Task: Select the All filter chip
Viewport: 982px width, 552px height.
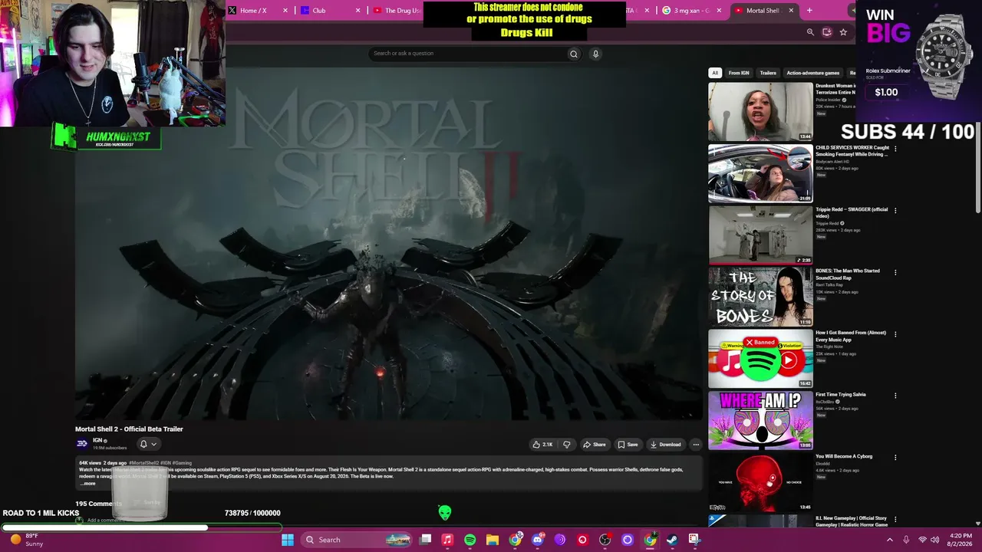Action: point(715,73)
